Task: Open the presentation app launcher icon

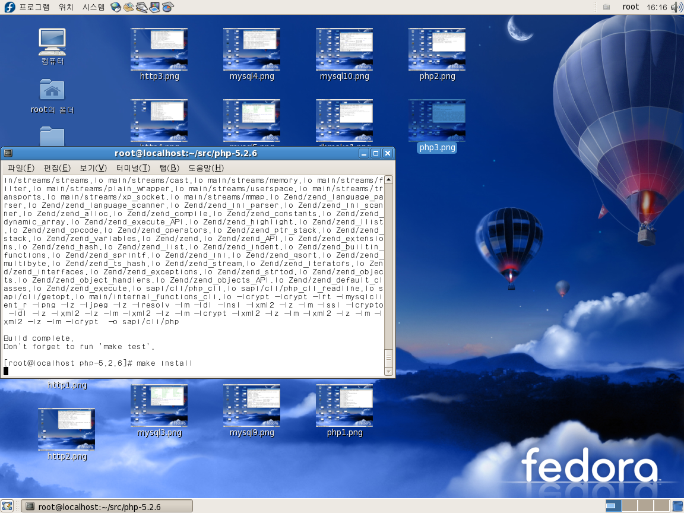Action: pos(154,7)
